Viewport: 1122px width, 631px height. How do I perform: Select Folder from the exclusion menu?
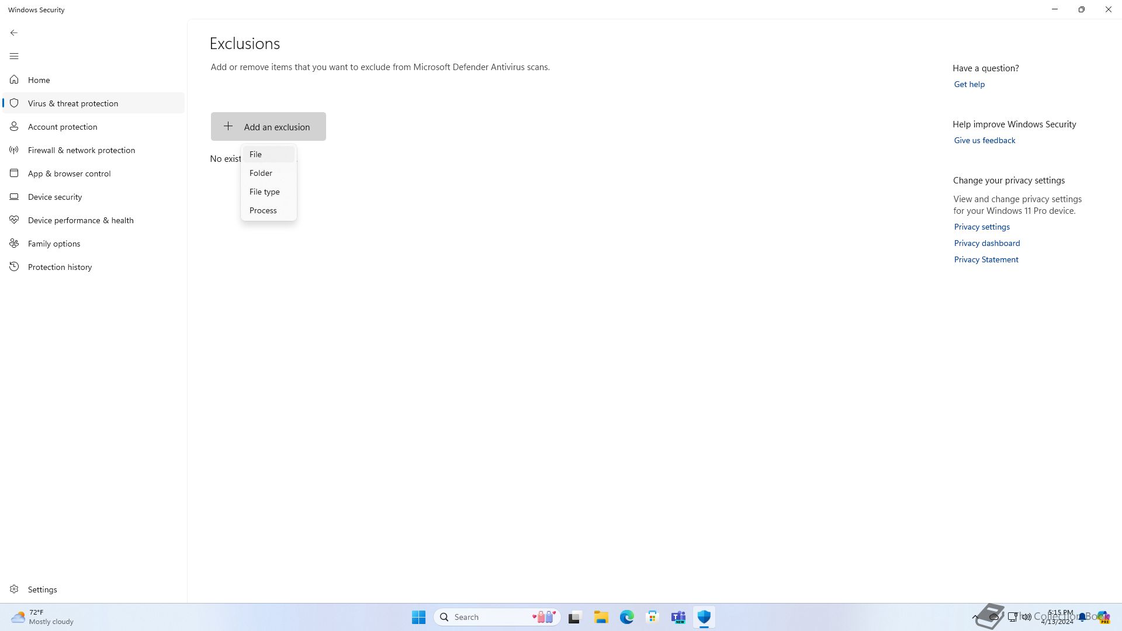[x=269, y=173]
